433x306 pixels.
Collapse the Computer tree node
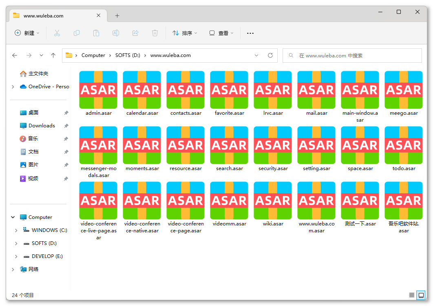coord(13,217)
